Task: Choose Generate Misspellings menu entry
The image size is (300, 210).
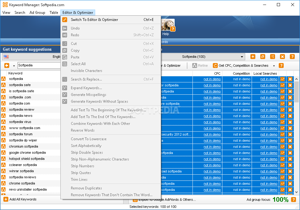Action: pos(111,95)
